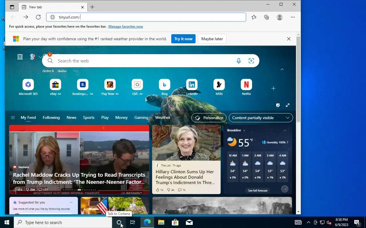Screen dimensions: 366x228
Task: Open Suggested for you card options
Action: 71,202
